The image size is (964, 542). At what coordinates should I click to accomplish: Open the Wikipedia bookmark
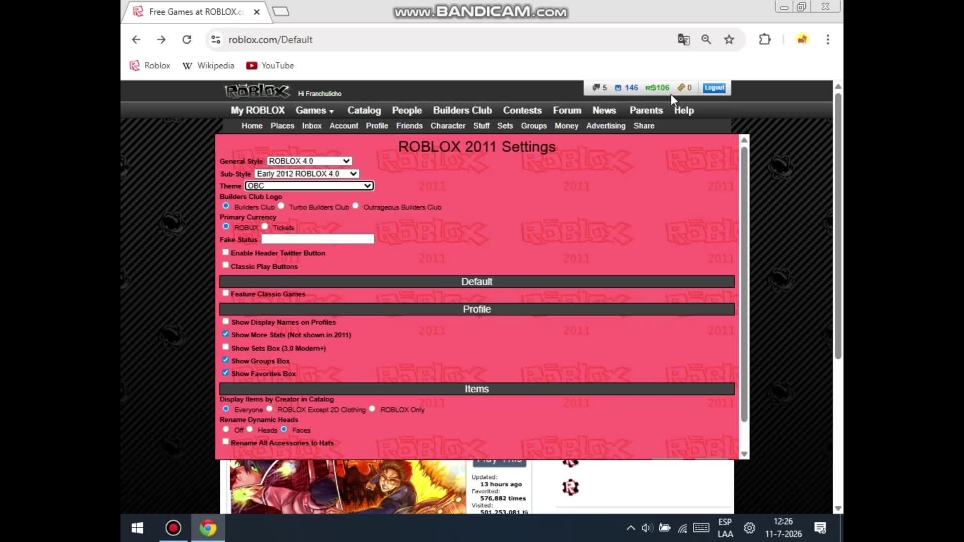point(208,66)
